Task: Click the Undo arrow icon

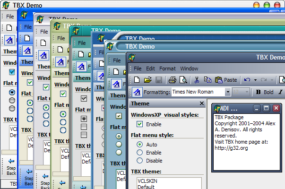Action: pos(247,80)
